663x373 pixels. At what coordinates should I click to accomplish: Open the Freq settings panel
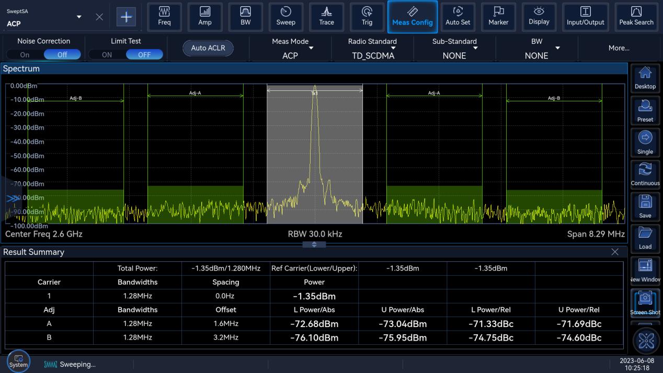[x=164, y=17]
